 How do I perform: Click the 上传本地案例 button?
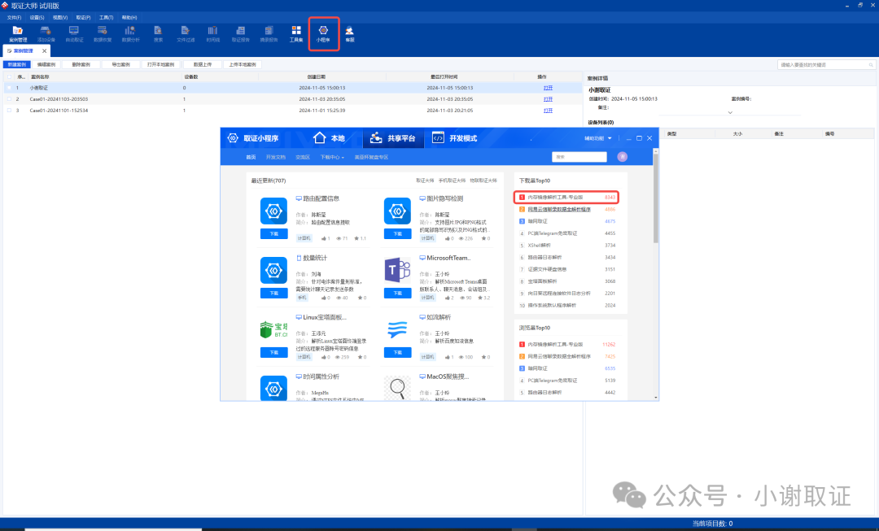click(243, 65)
